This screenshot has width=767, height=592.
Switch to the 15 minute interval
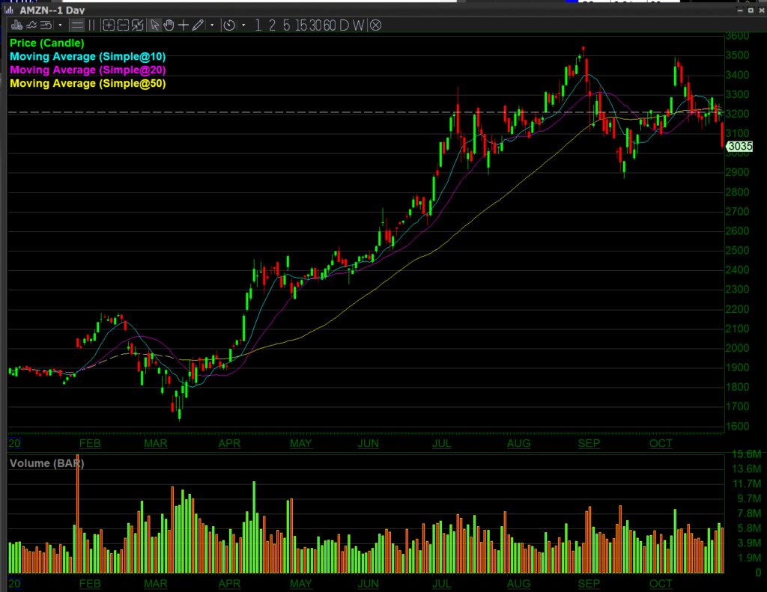(x=301, y=25)
